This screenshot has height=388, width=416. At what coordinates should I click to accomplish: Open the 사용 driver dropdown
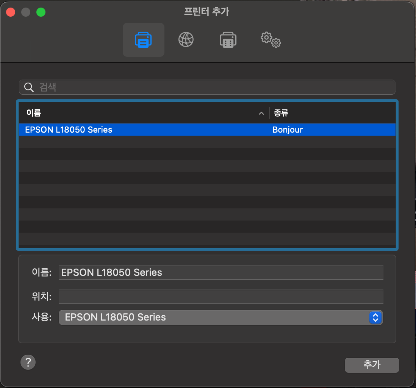click(x=221, y=318)
